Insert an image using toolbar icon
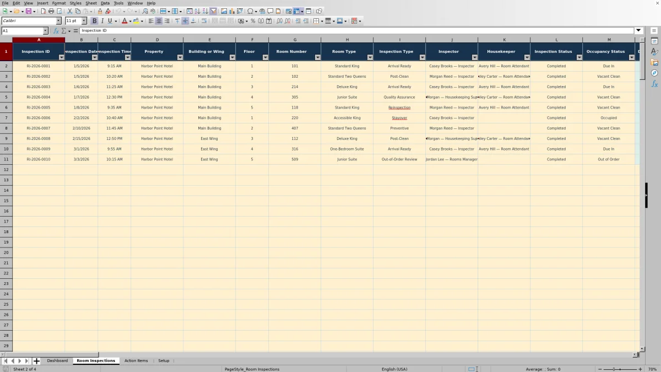661x372 pixels. 224,11
